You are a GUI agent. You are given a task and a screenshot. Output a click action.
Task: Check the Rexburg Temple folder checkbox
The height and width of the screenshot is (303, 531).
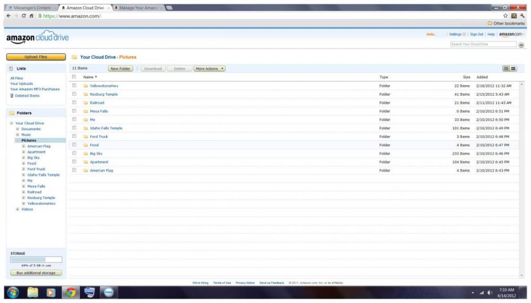click(x=74, y=94)
